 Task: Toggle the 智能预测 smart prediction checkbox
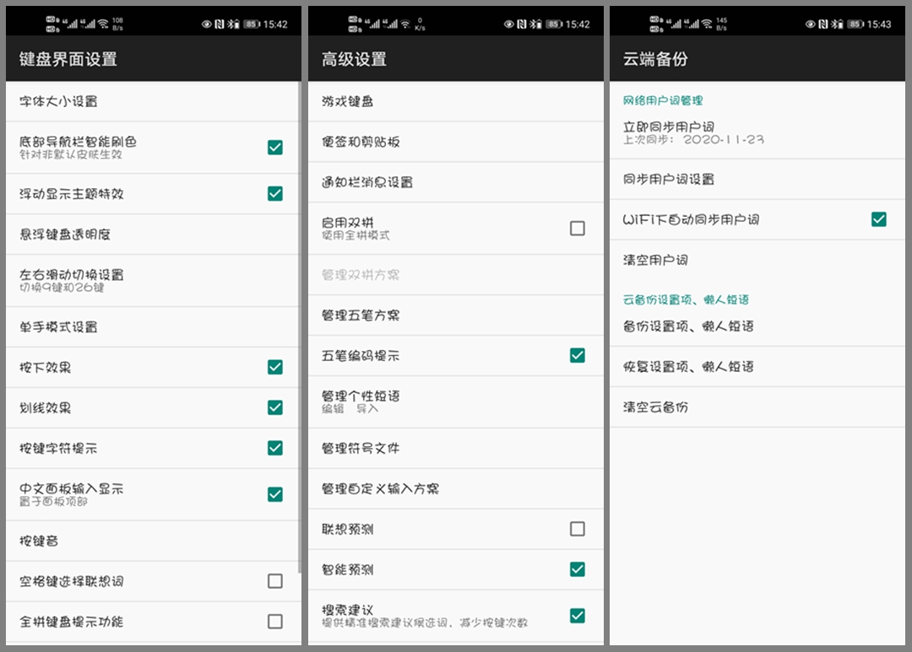coord(578,570)
